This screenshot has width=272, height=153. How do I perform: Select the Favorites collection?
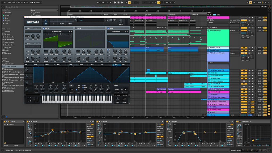point(8,13)
